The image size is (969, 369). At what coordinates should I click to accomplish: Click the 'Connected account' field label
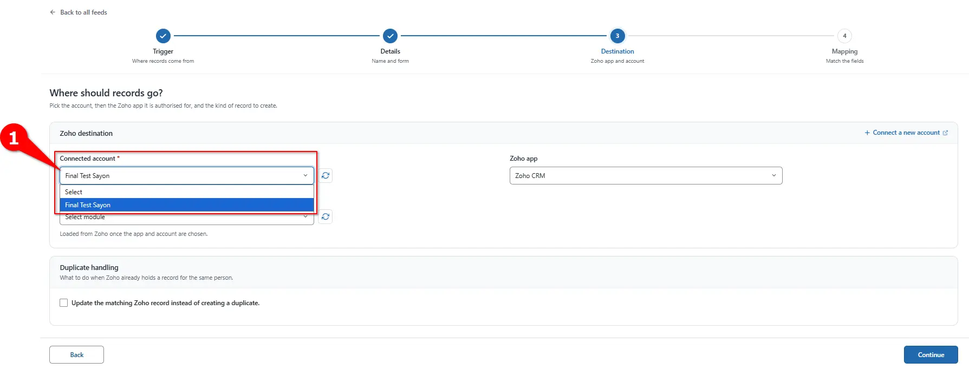click(87, 159)
